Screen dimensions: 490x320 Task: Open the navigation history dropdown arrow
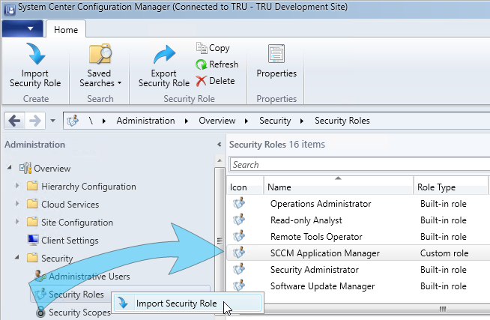pos(52,121)
